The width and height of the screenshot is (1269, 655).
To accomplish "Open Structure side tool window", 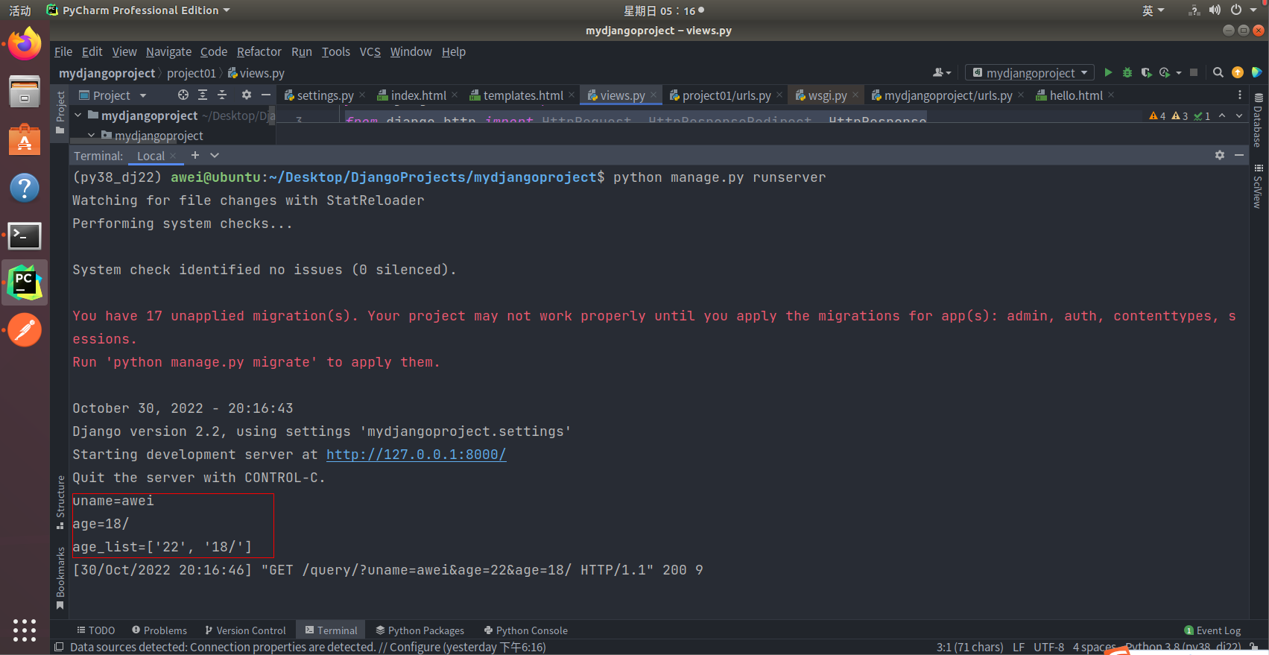I will (x=60, y=502).
